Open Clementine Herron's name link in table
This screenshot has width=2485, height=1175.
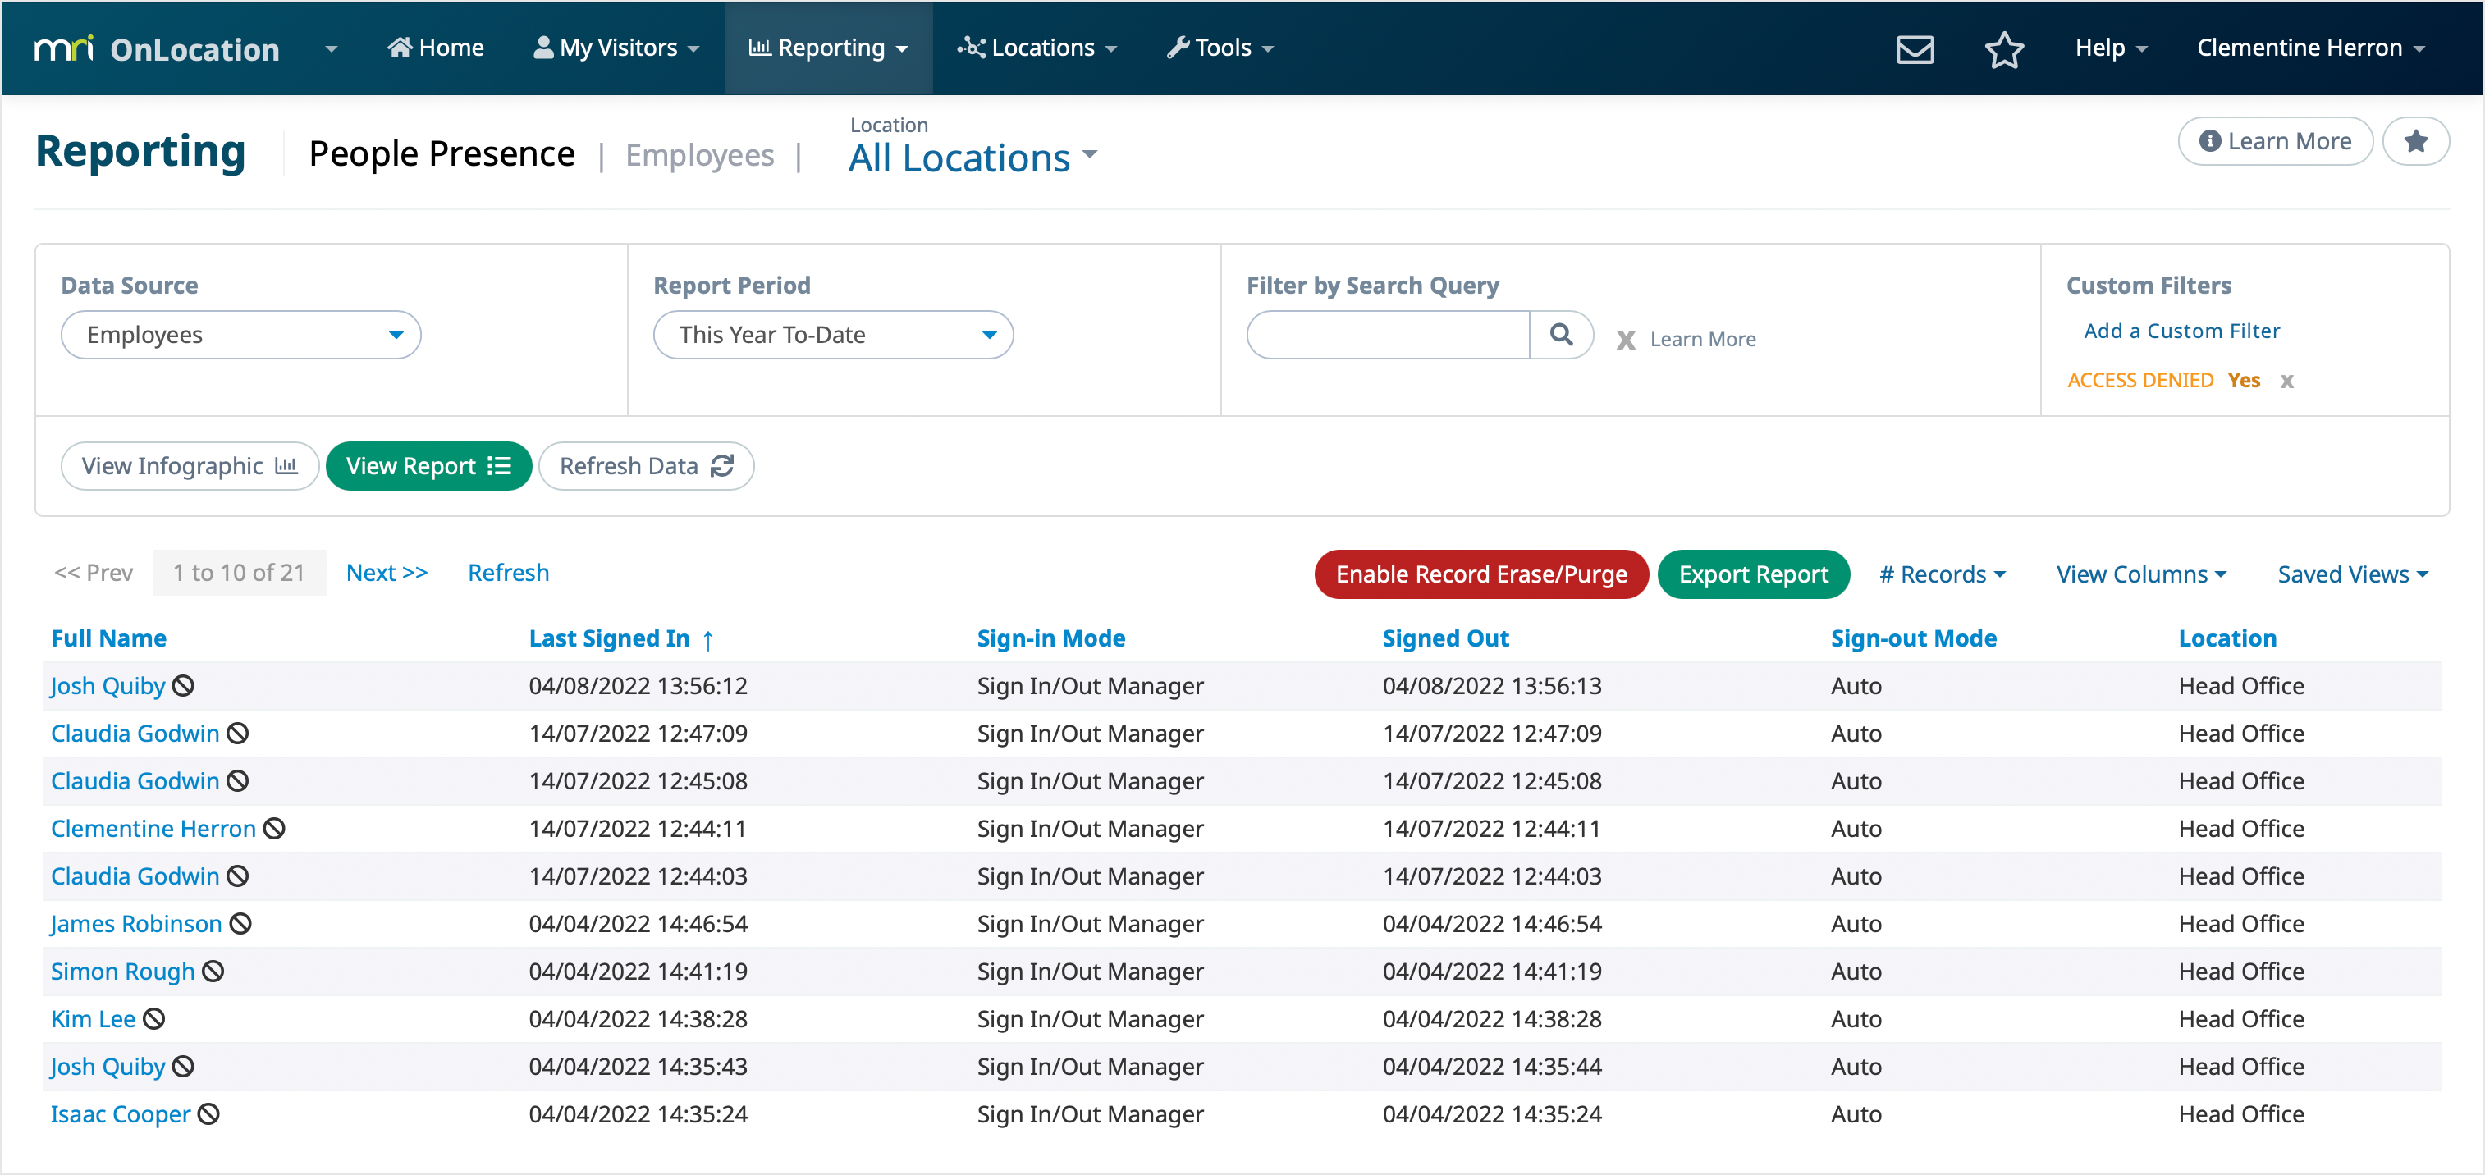pos(153,829)
